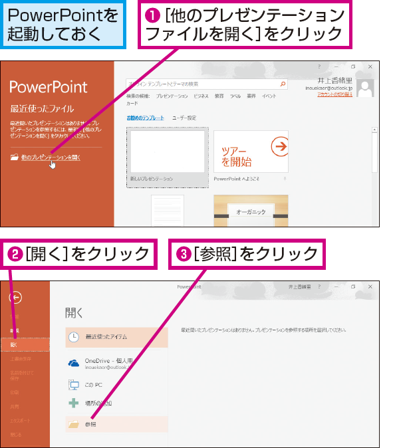Switch to ユーザー設定 tab
The height and width of the screenshot is (448, 399).
coord(184,118)
